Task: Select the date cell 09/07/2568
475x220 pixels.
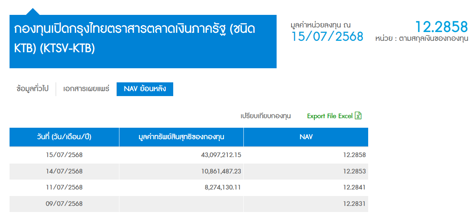Action: [x=64, y=204]
